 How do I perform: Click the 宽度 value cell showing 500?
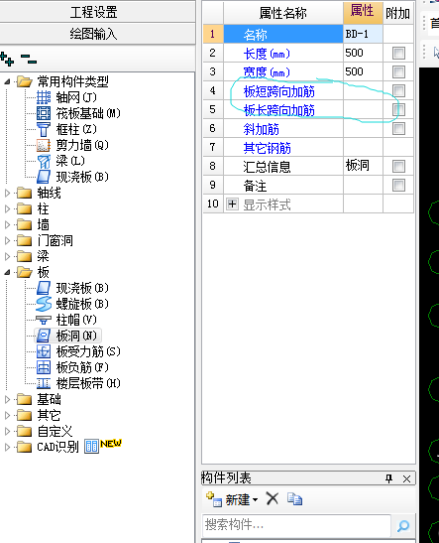click(363, 71)
